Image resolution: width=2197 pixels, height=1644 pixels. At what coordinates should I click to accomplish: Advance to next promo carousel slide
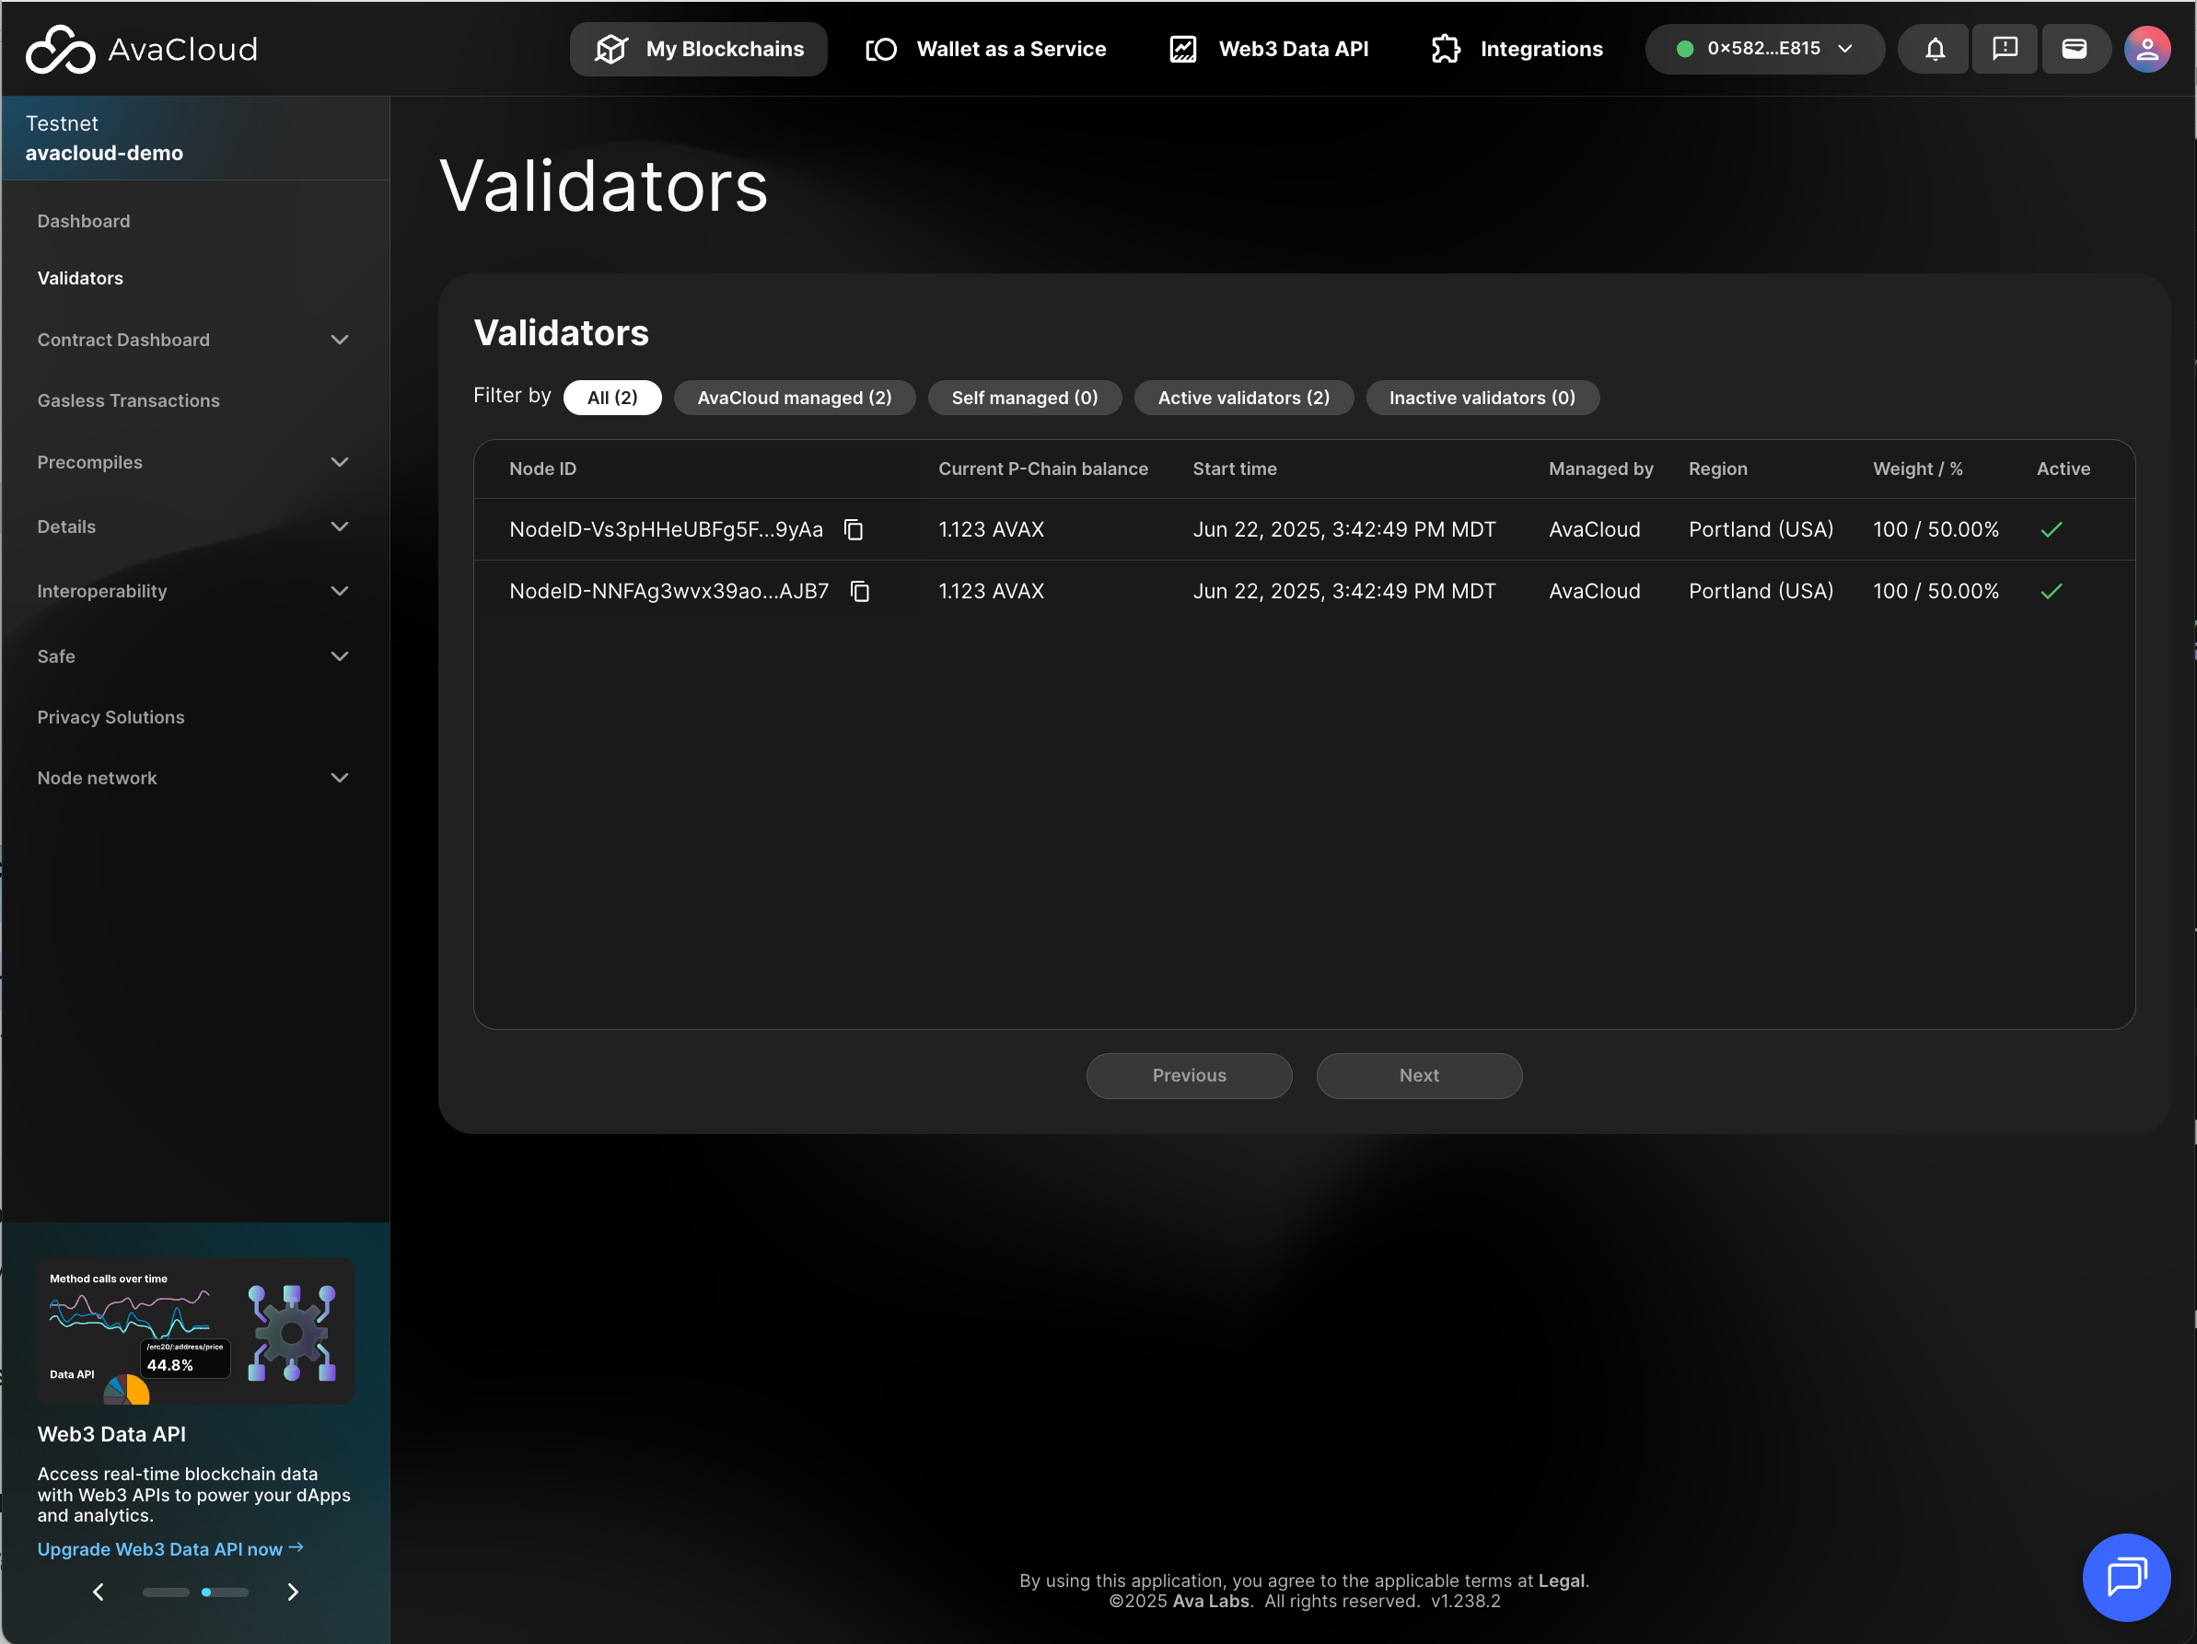coord(292,1592)
